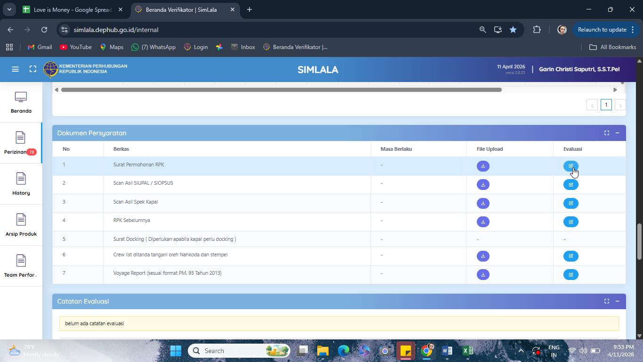Image resolution: width=643 pixels, height=362 pixels.
Task: Download the Surat Permohonan RPK file
Action: pos(483,166)
